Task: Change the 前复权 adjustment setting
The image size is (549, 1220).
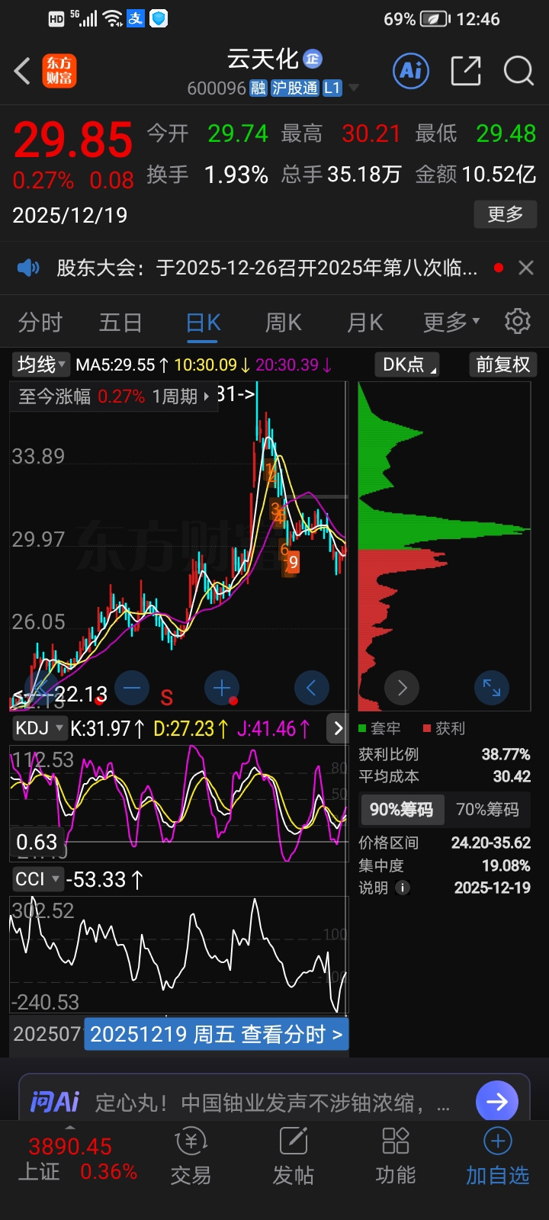Action: click(x=502, y=364)
